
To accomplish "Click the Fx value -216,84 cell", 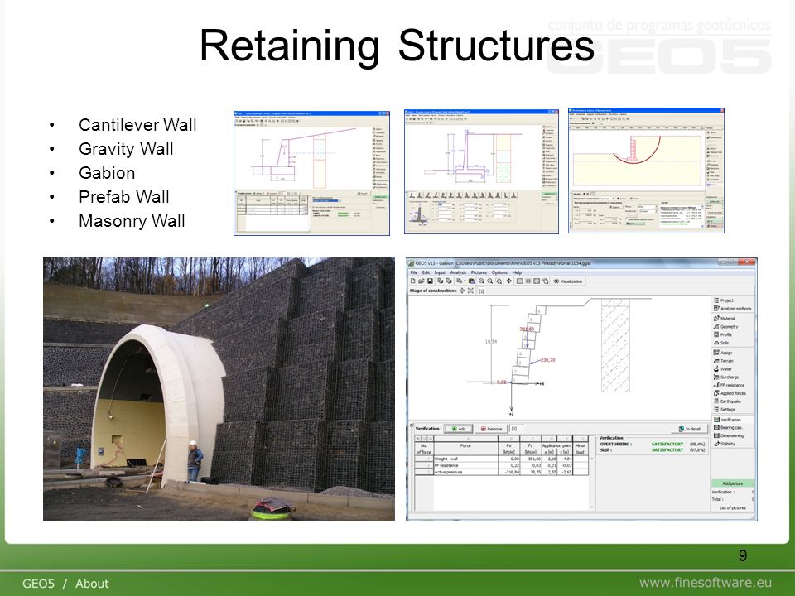I will coord(509,472).
